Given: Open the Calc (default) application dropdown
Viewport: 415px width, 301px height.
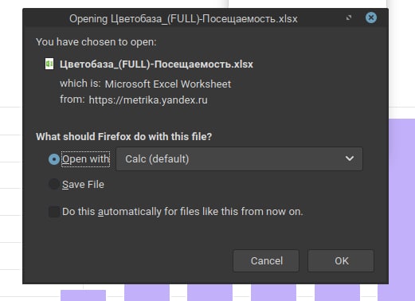Looking at the screenshot, I should (x=239, y=159).
